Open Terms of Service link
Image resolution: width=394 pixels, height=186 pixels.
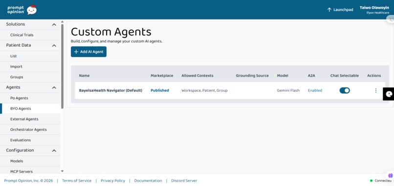77,181
